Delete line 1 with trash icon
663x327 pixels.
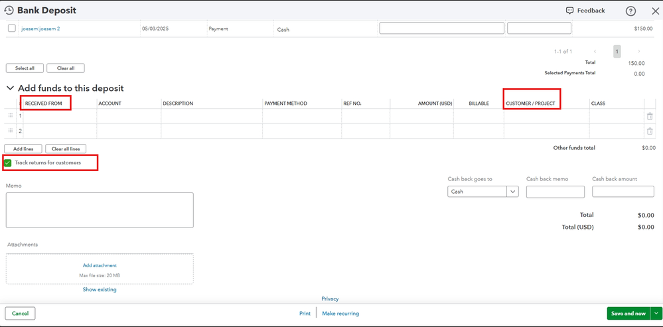650,116
